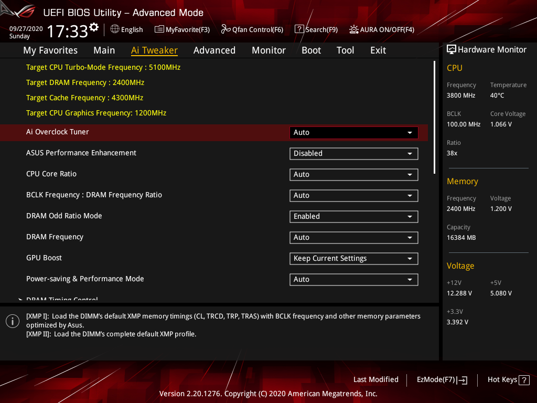Open the DRAM Frequency dropdown
This screenshot has width=537, height=403.
(x=354, y=238)
